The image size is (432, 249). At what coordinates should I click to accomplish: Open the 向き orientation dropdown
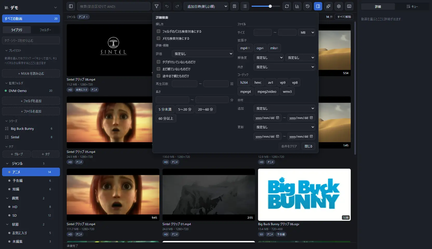284,67
